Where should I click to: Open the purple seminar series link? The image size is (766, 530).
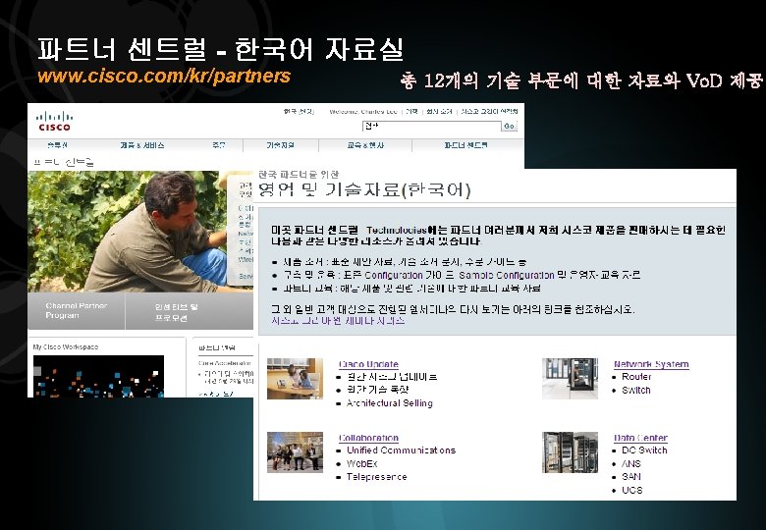click(x=338, y=321)
